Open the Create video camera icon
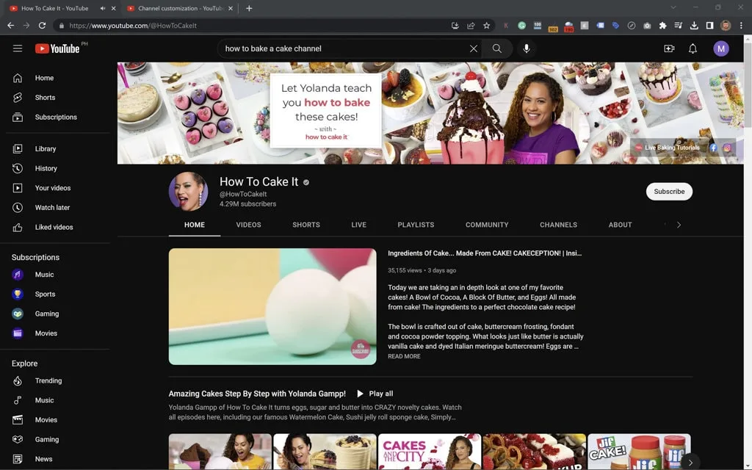Image resolution: width=752 pixels, height=470 pixels. (669, 48)
